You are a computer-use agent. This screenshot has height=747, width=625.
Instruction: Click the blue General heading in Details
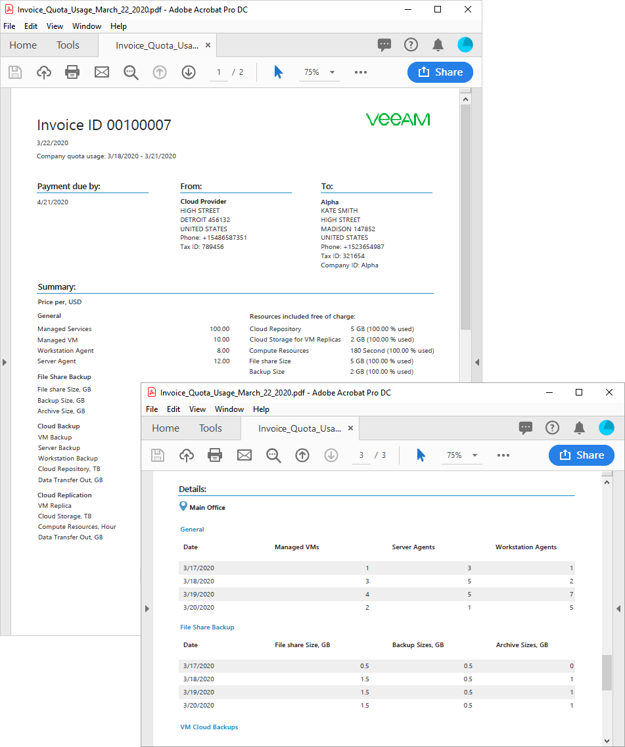point(192,530)
